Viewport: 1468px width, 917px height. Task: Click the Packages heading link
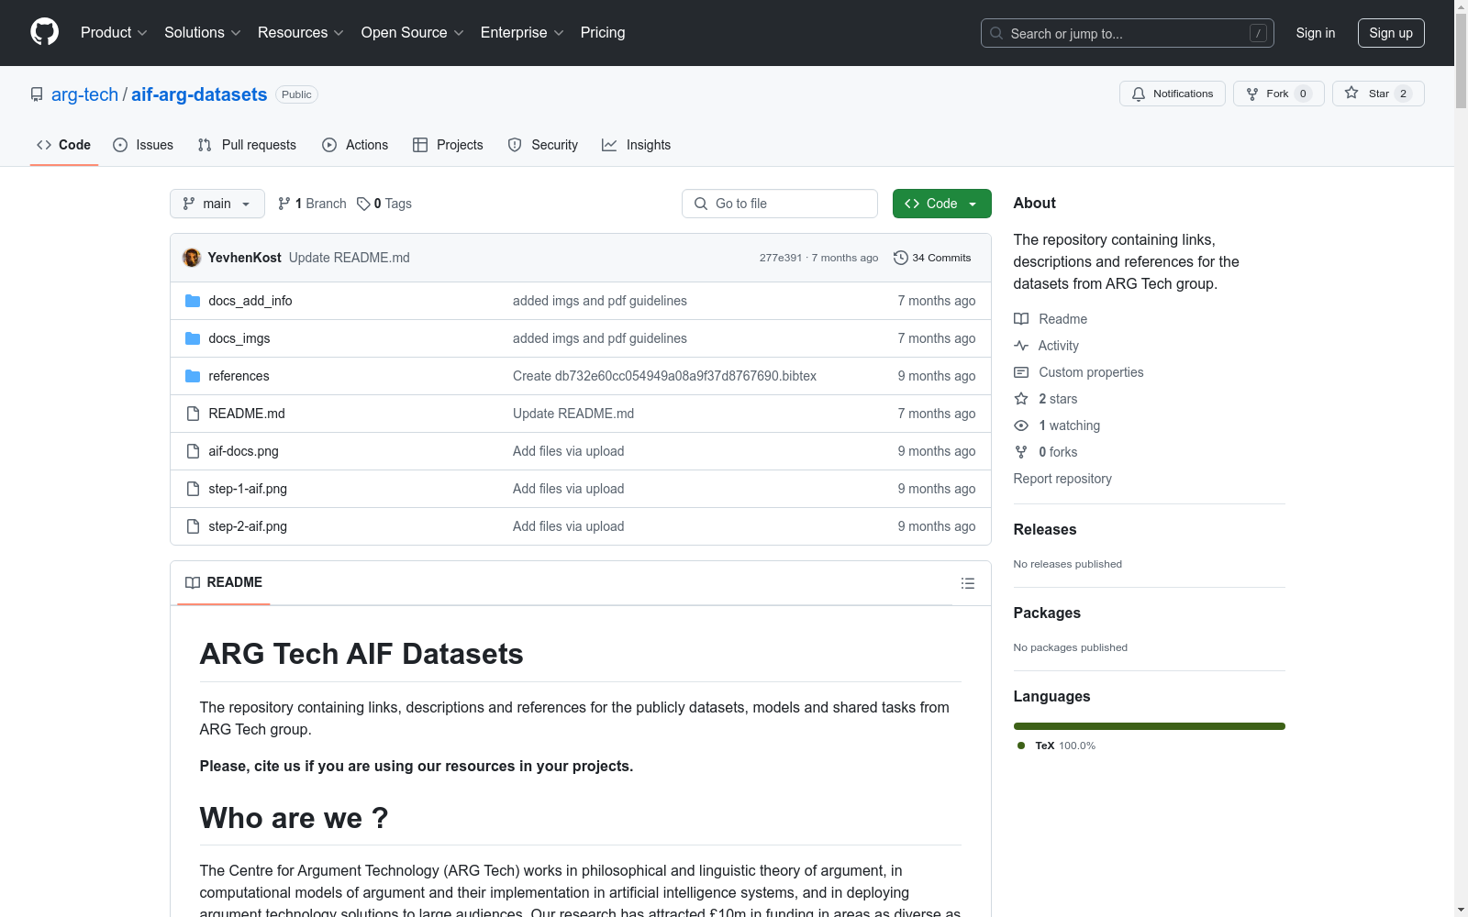tap(1047, 613)
